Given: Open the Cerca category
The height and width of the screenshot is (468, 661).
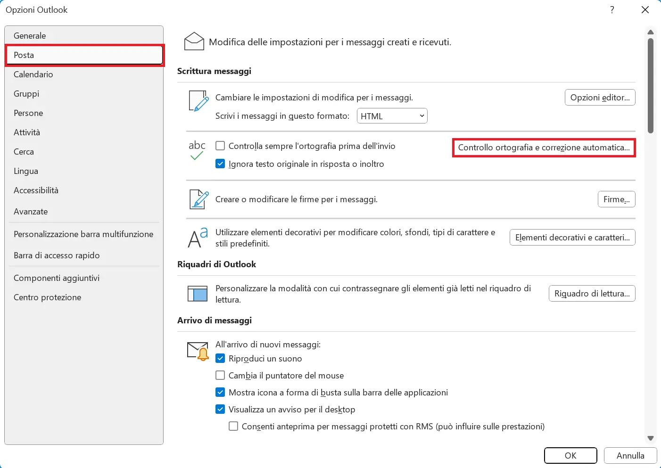Looking at the screenshot, I should (x=84, y=152).
